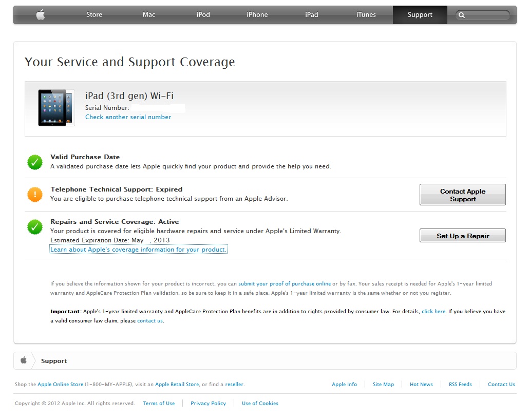Click orange warning icon for Telephone Support
Viewport: 529px width, 420px height.
tap(35, 195)
